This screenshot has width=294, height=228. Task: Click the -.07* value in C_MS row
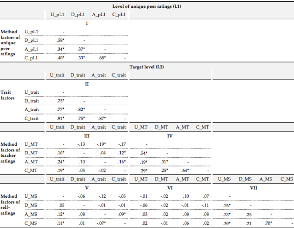click(x=101, y=223)
